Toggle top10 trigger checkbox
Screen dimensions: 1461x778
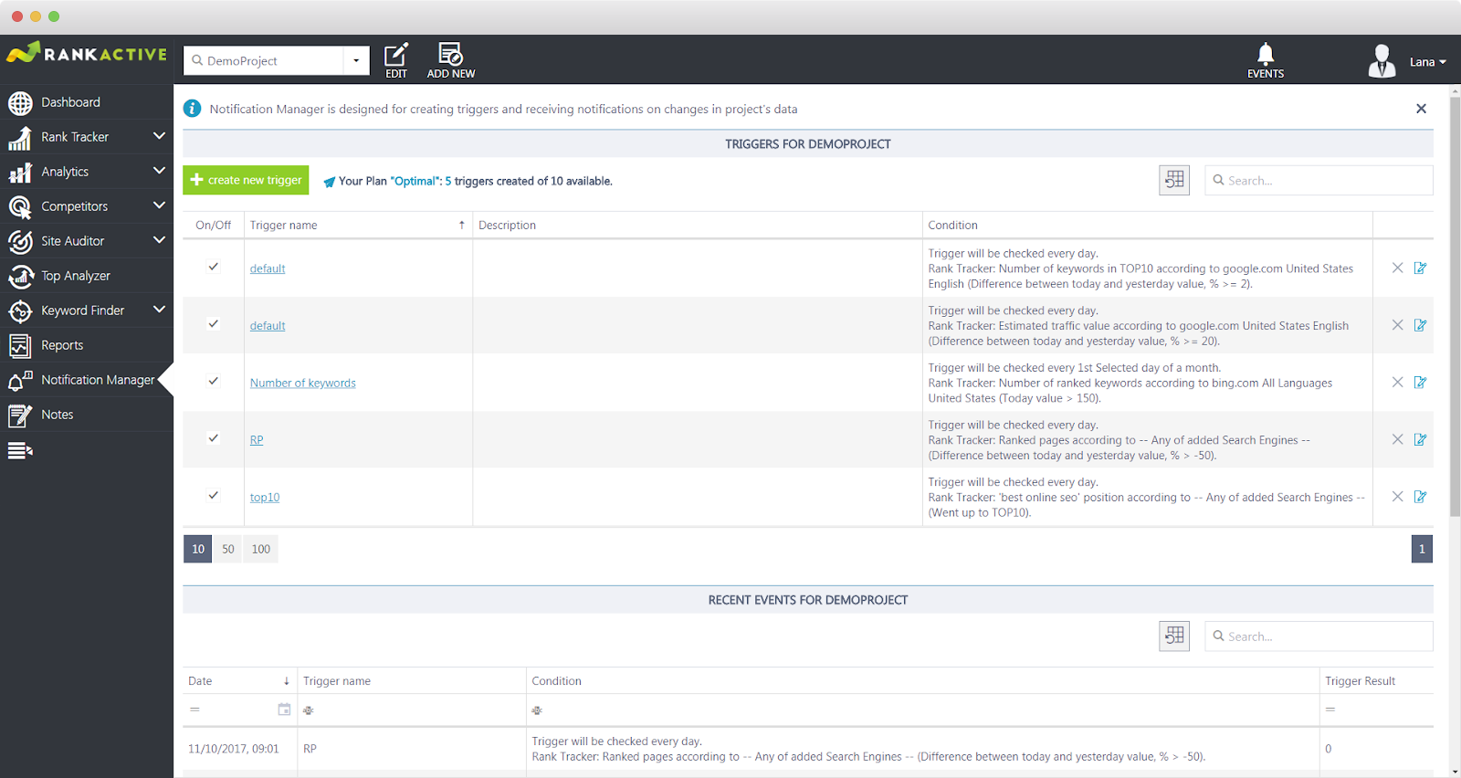[214, 495]
